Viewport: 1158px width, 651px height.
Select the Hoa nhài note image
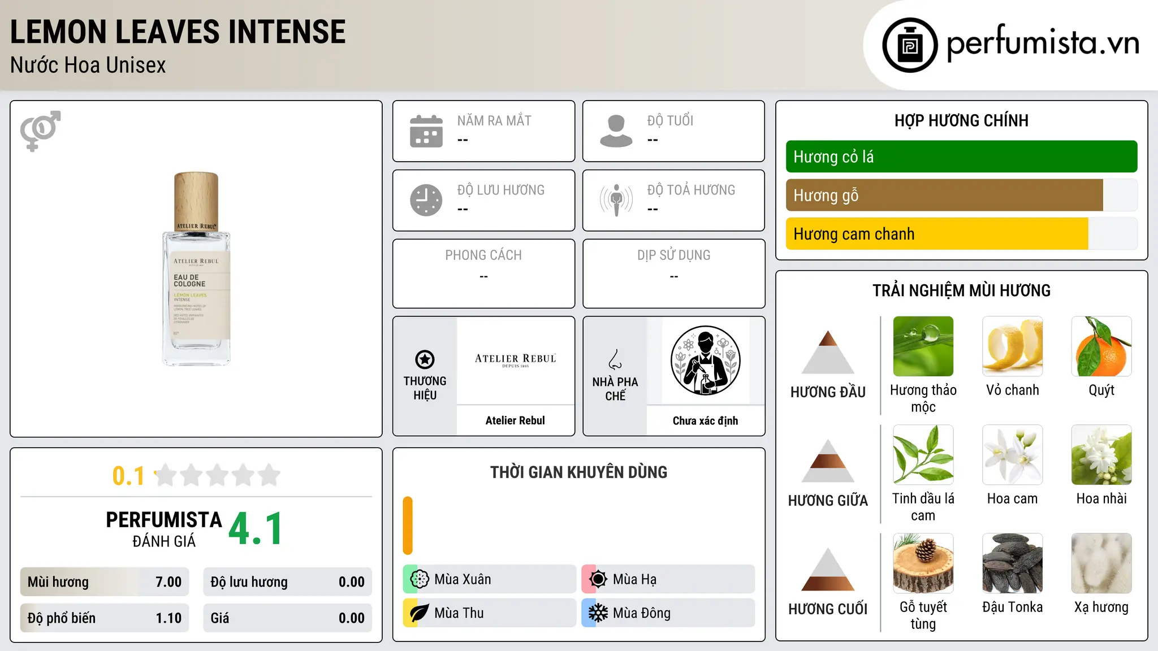point(1101,455)
